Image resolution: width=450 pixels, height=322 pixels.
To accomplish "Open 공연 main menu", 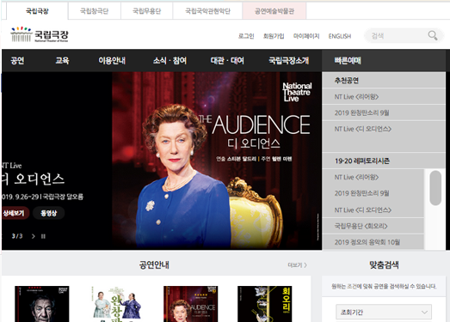I will point(17,60).
